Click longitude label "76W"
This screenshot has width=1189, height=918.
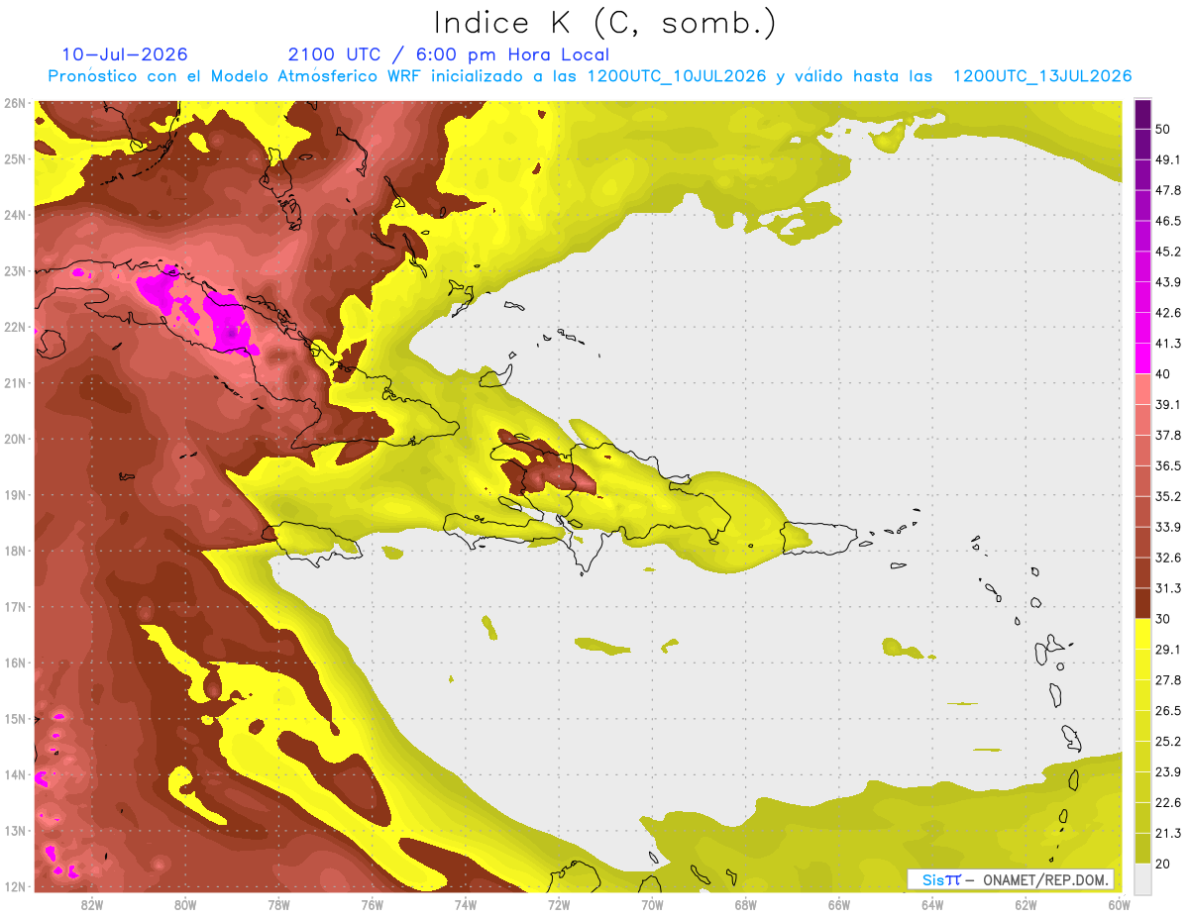(373, 905)
